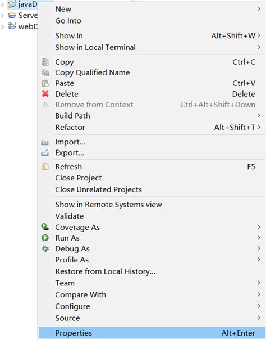Choose Import... from the menu
This screenshot has height=340, width=266.
[152, 142]
